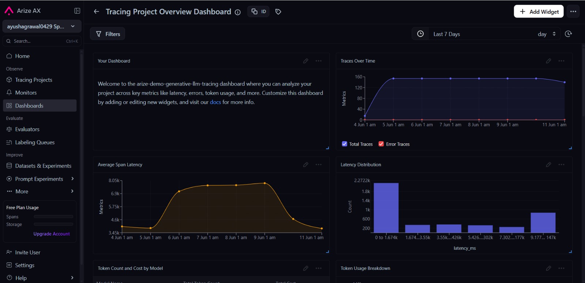Uncheck the Total Traces checkbox
585x283 pixels.
point(344,144)
